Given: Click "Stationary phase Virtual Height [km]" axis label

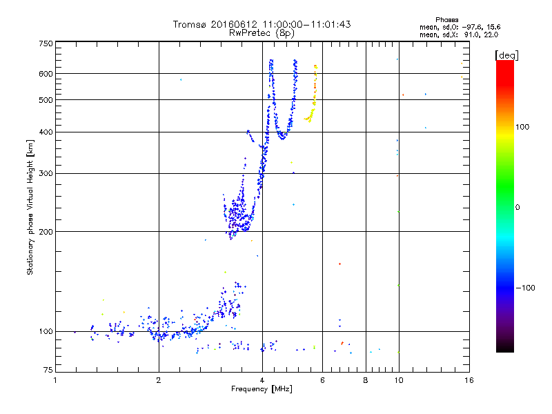Looking at the screenshot, I should (30, 207).
